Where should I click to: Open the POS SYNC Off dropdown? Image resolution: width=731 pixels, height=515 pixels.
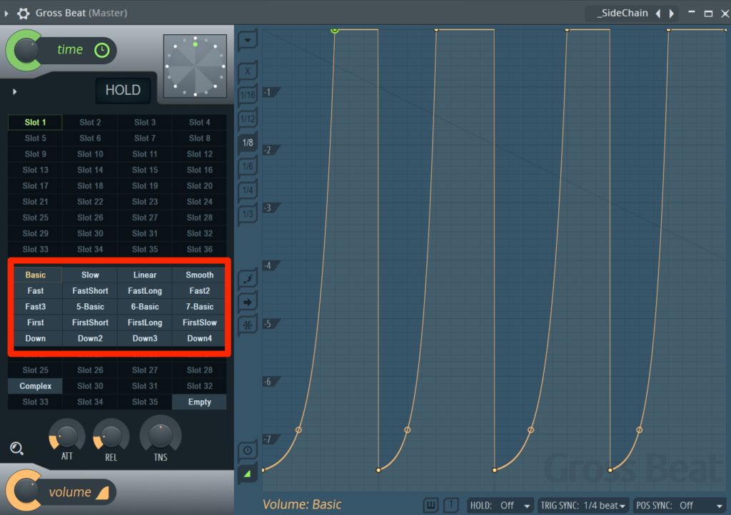tap(680, 505)
